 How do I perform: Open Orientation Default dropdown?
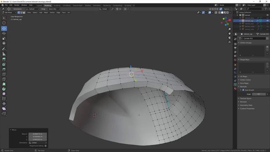(32, 9)
